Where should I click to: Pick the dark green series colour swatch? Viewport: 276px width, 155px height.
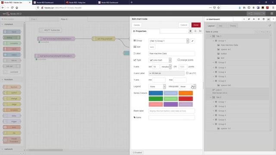click(156, 99)
